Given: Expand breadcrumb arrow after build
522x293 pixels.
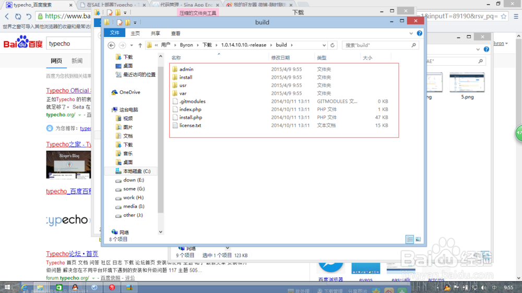Looking at the screenshot, I should (292, 45).
